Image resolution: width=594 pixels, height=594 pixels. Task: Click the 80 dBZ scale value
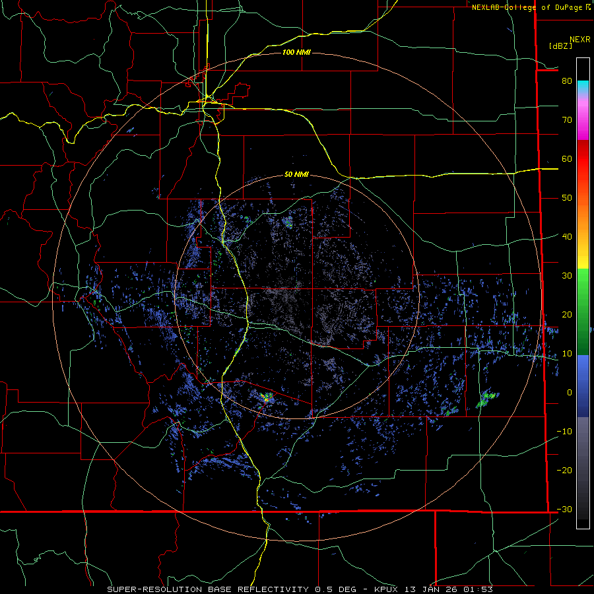(x=567, y=81)
